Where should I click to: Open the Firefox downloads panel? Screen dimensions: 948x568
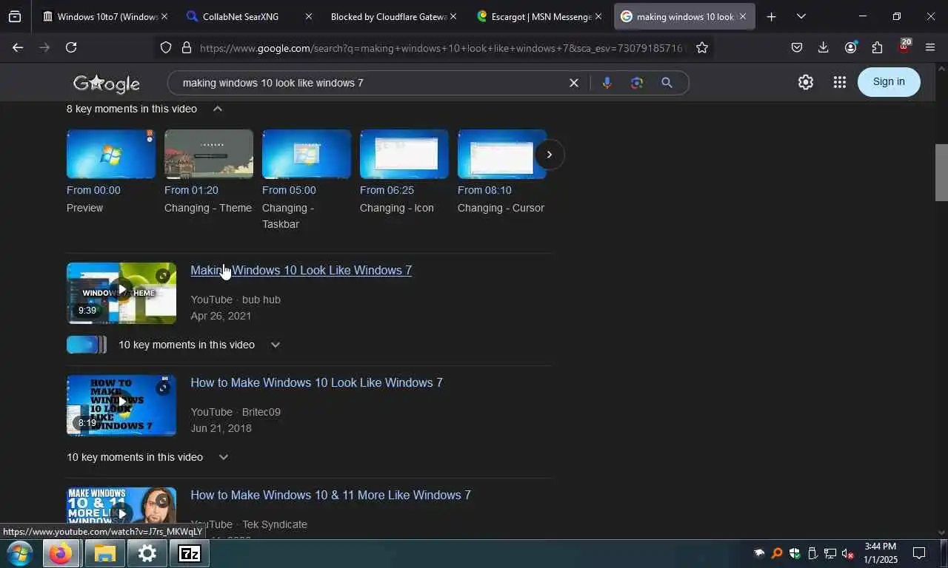(x=823, y=47)
